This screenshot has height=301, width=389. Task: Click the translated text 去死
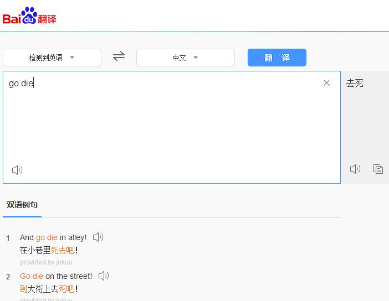click(x=355, y=83)
